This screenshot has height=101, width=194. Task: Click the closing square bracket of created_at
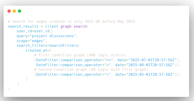click(x=27, y=79)
